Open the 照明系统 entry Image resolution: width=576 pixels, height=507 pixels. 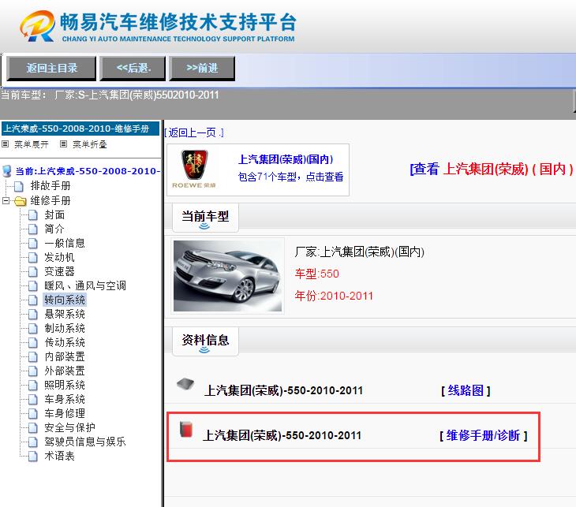[x=65, y=385]
